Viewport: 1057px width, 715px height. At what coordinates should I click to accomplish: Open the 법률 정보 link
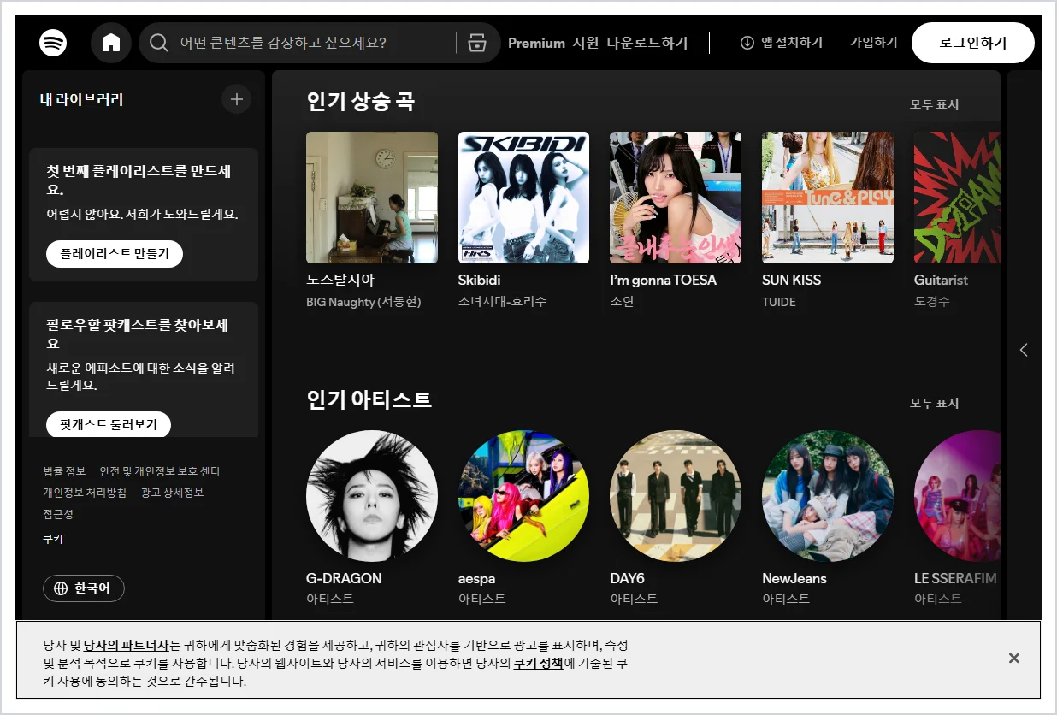pyautogui.click(x=64, y=471)
